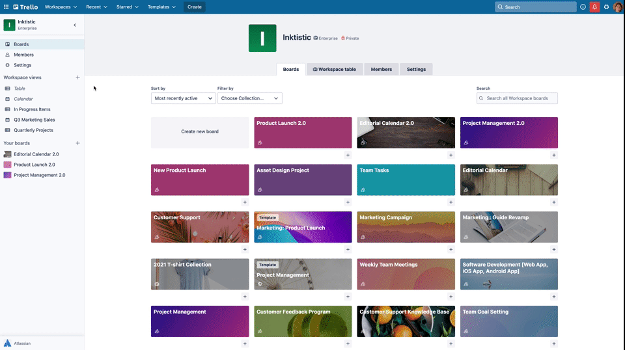The width and height of the screenshot is (625, 350).
Task: Click Search all Workspace boards field
Action: click(517, 98)
